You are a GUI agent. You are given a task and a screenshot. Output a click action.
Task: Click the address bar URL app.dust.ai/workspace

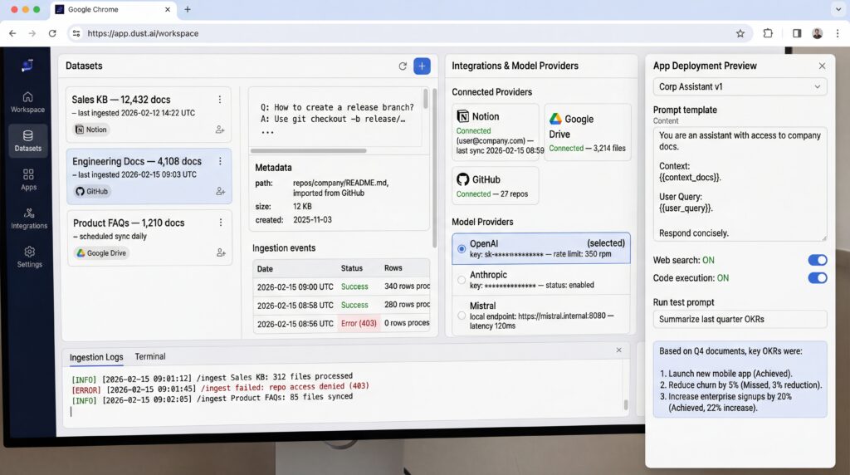(143, 33)
